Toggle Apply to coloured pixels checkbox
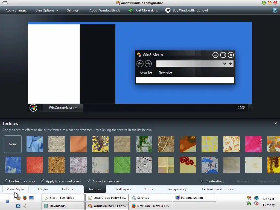 coord(42,181)
